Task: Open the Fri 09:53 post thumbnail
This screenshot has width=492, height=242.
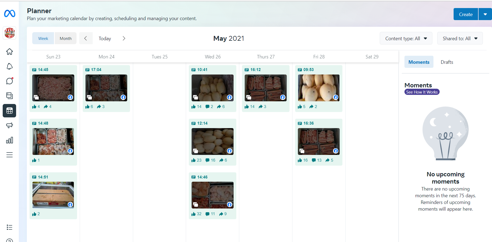Action: [x=319, y=88]
